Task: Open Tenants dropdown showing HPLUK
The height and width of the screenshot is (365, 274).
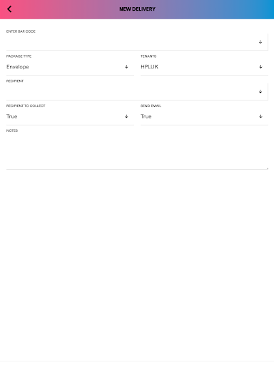Action: [x=204, y=67]
